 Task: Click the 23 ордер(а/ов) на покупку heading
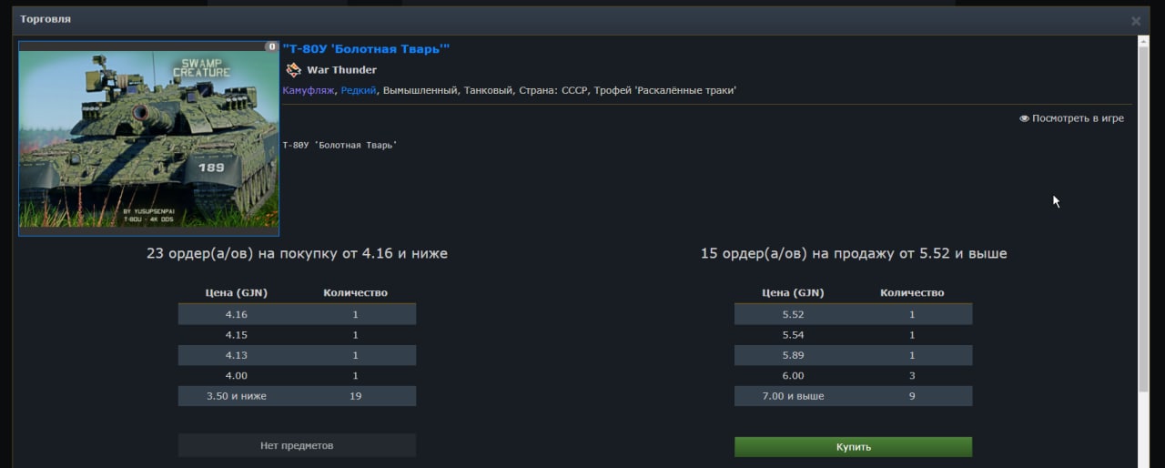(x=297, y=253)
